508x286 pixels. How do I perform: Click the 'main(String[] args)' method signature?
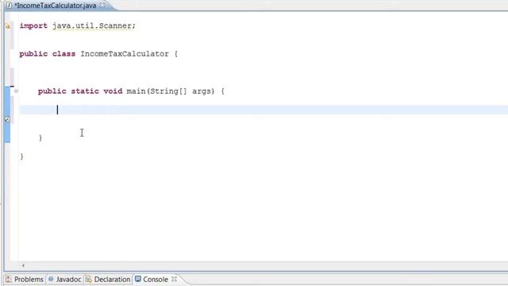point(171,91)
